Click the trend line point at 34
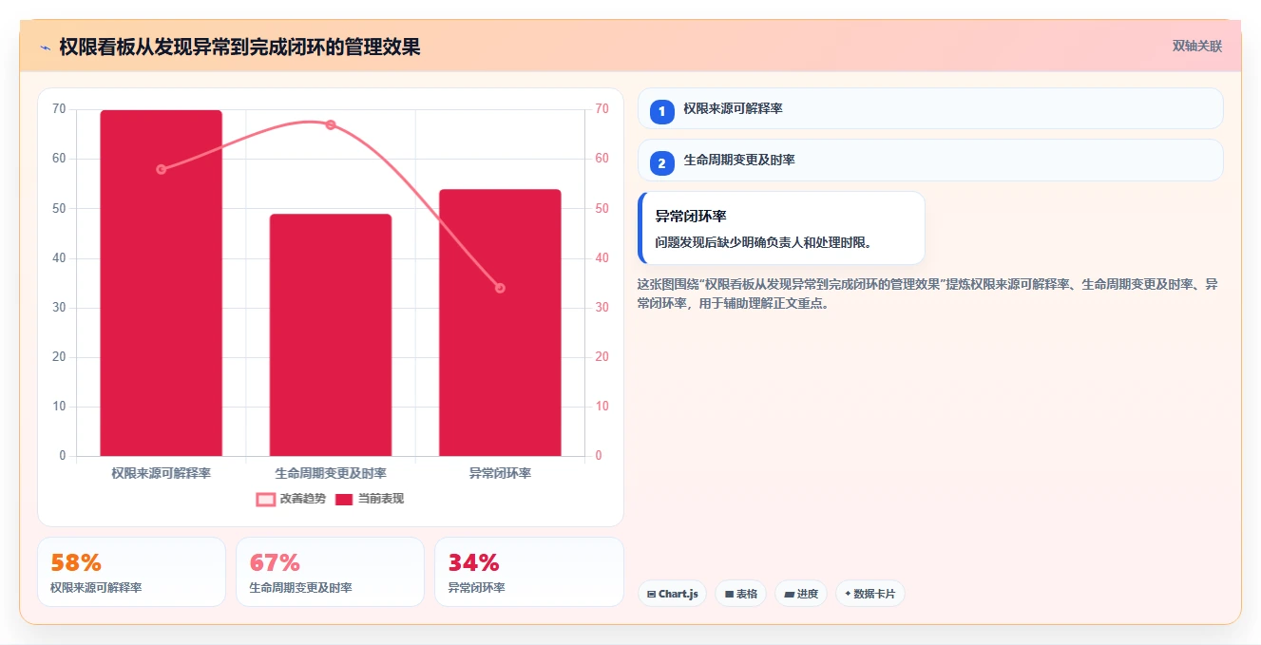 point(500,288)
